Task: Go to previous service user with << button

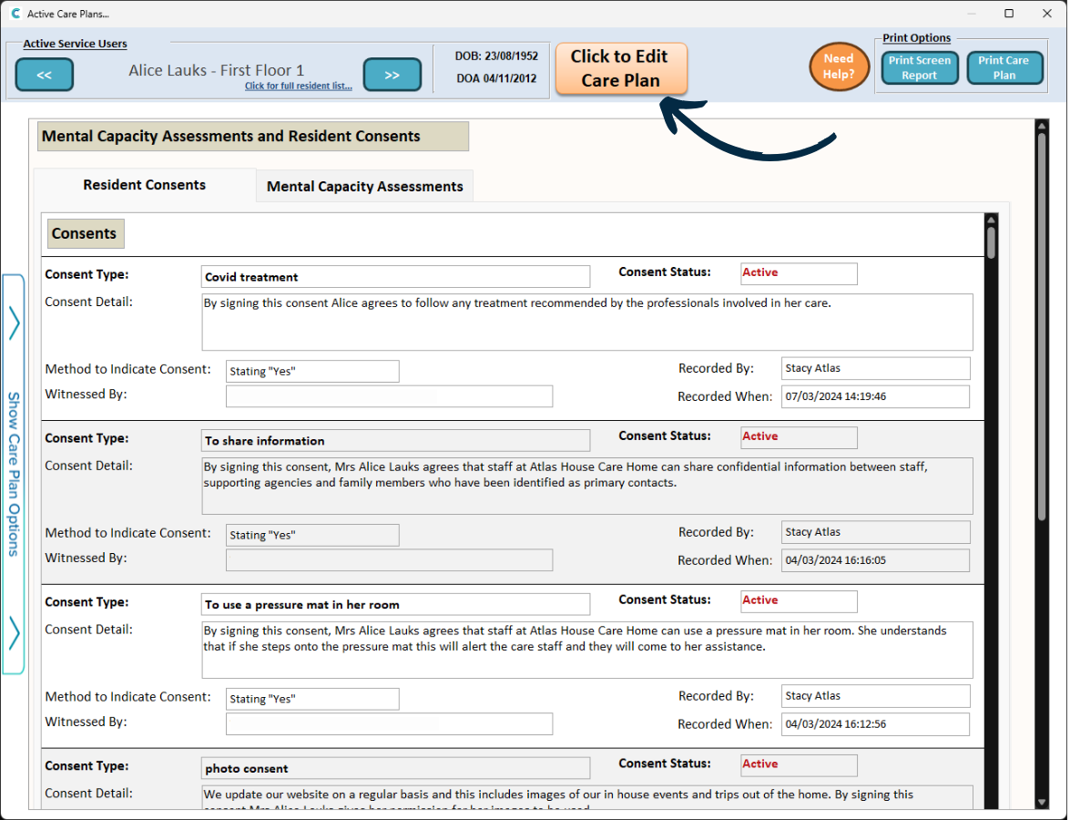Action: tap(45, 75)
